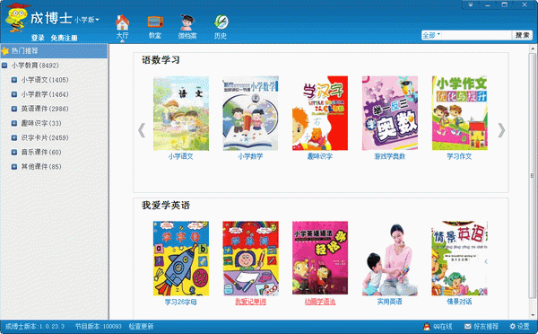Open the 教室 classroom icon

(155, 22)
